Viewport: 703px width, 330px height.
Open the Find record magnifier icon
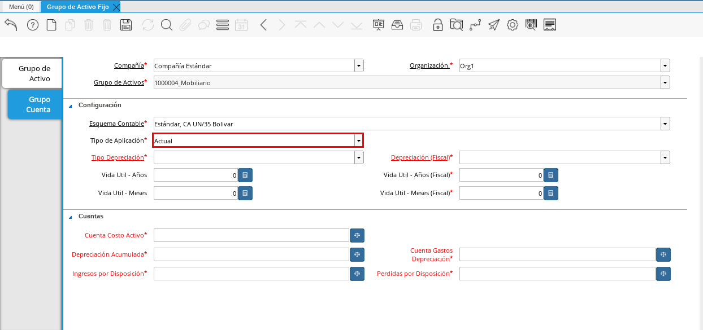click(x=166, y=25)
